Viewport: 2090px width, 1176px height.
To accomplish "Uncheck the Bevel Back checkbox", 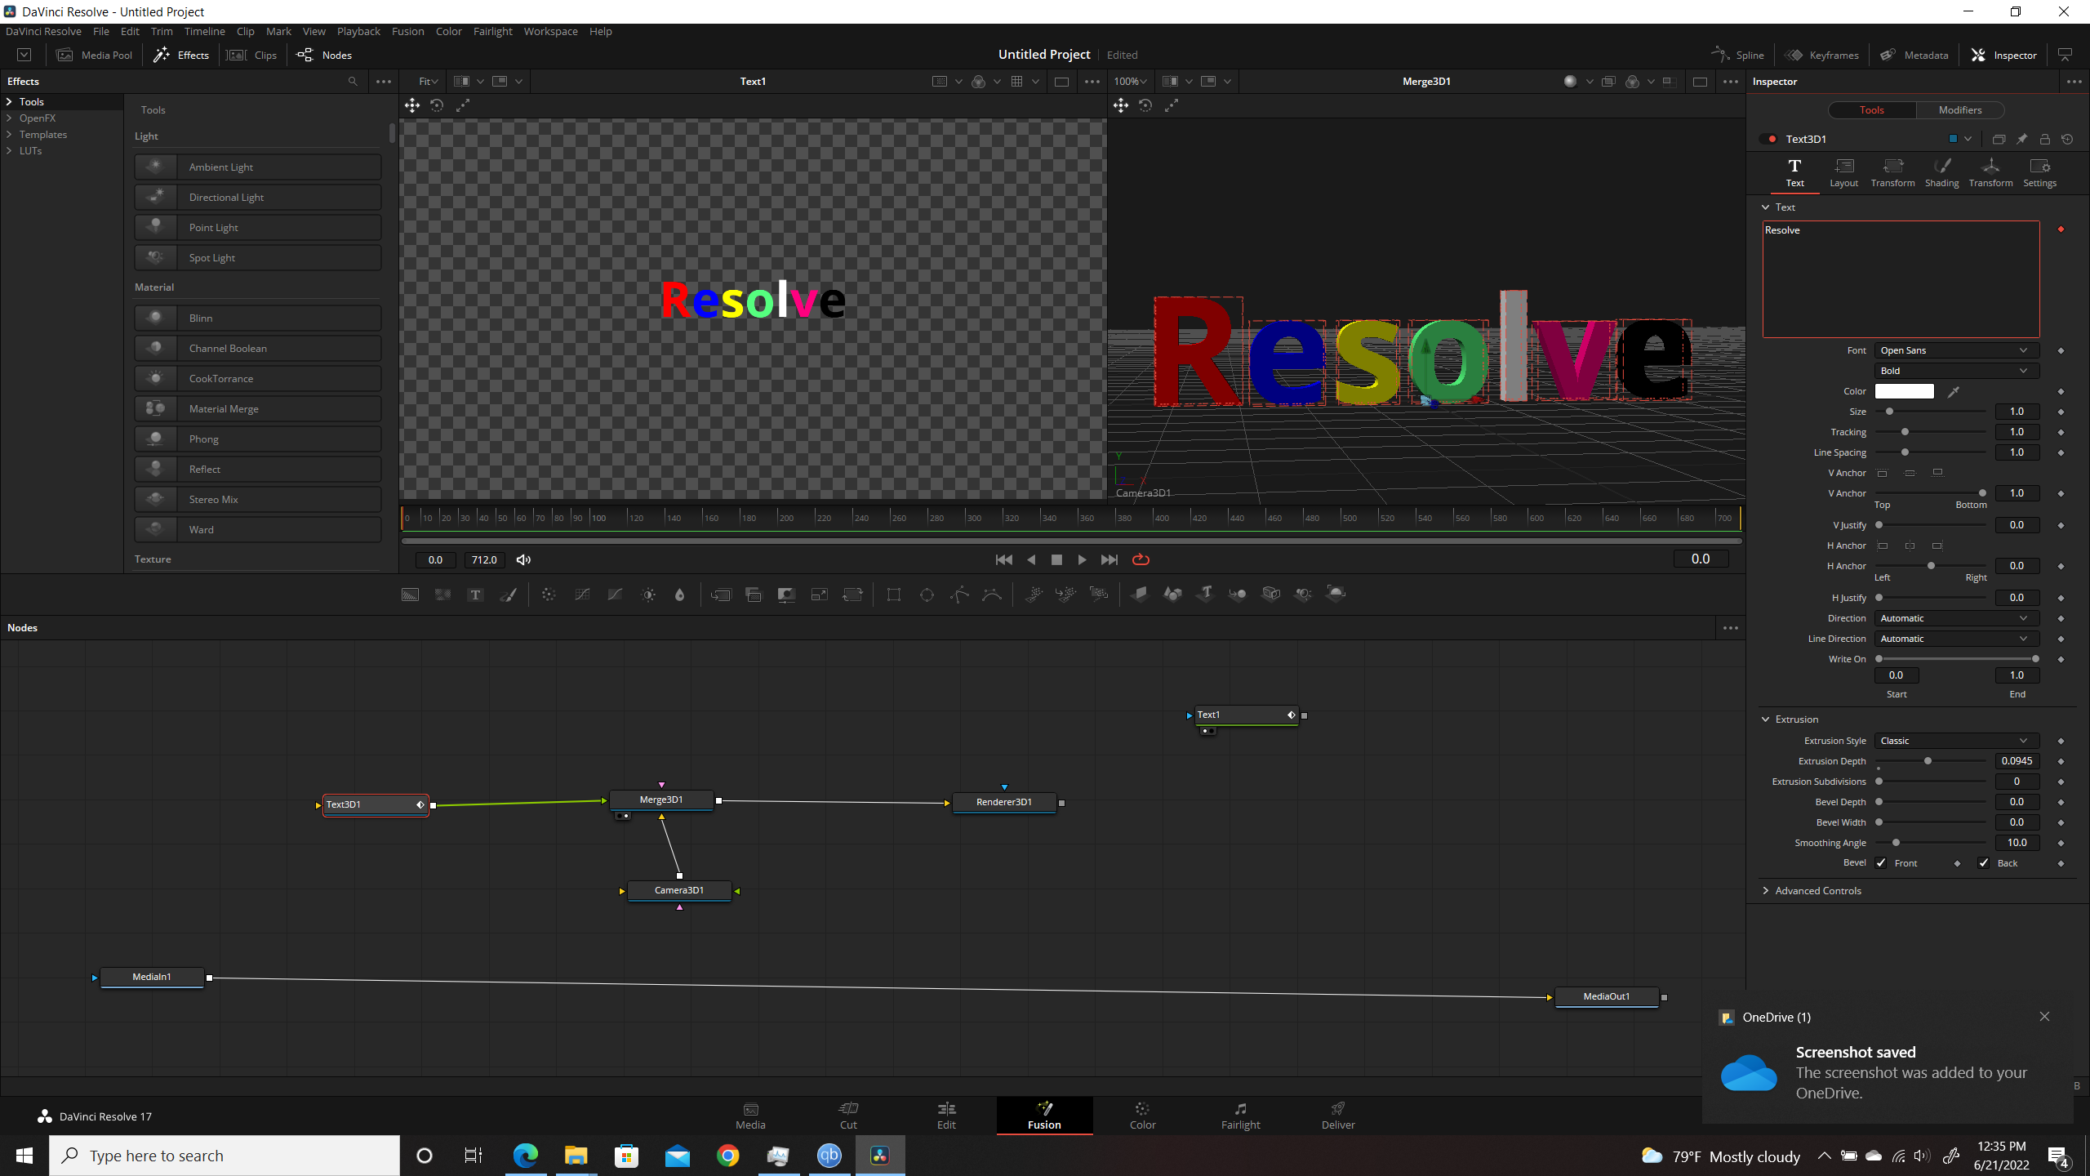I will pyautogui.click(x=1984, y=863).
